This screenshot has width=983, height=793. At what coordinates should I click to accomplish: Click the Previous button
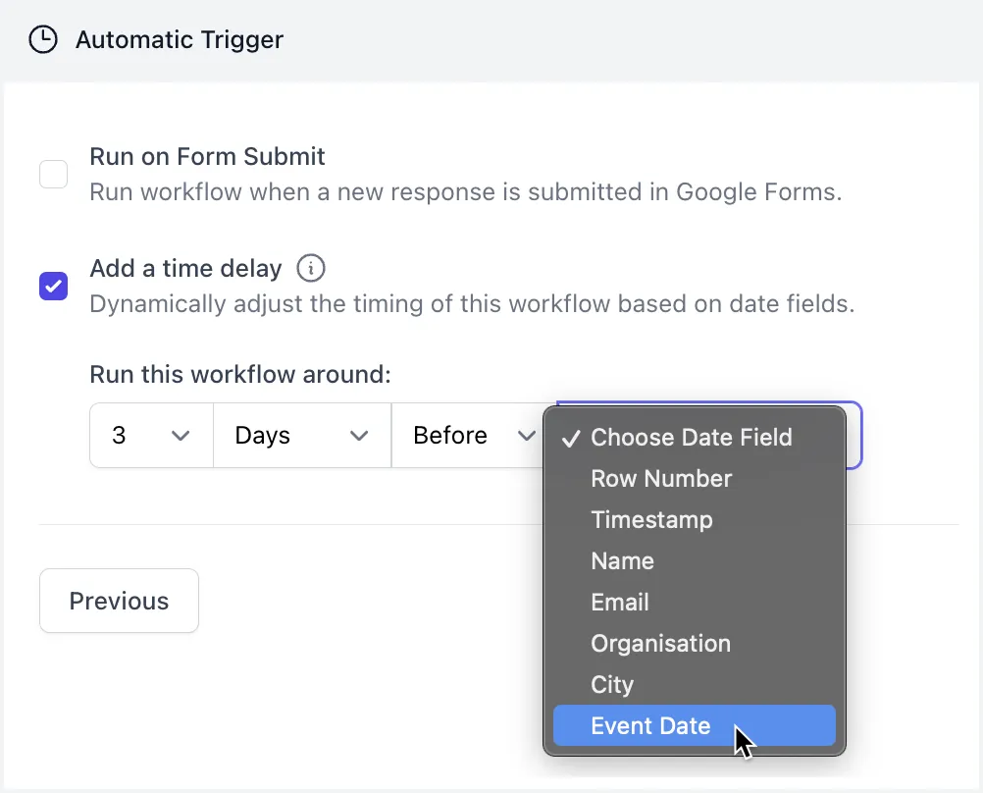pos(119,601)
